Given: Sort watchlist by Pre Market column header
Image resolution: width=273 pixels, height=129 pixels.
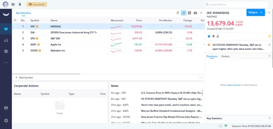Looking at the screenshot, I should click(166, 20).
